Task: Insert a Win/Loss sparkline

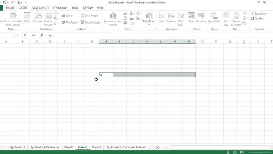Action: (x=181, y=19)
